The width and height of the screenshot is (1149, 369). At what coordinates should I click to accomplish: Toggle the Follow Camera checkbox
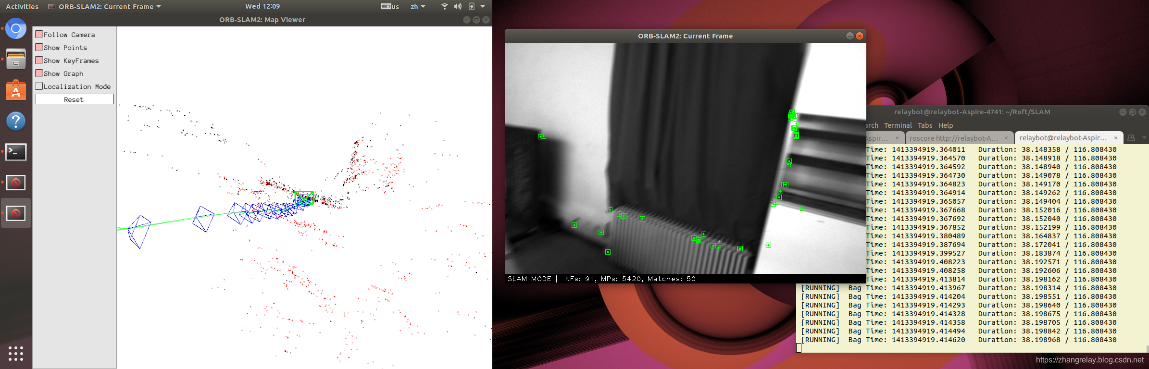[x=39, y=34]
